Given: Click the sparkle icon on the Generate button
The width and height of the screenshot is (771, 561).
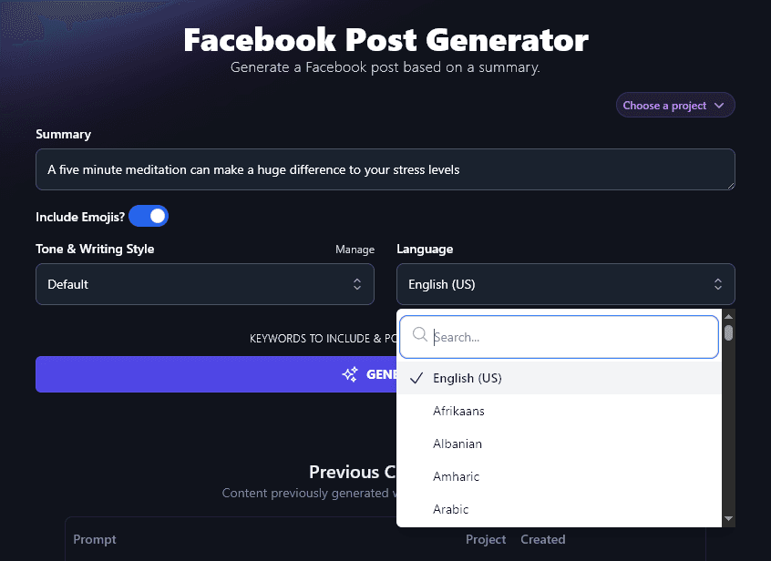Looking at the screenshot, I should pyautogui.click(x=350, y=373).
